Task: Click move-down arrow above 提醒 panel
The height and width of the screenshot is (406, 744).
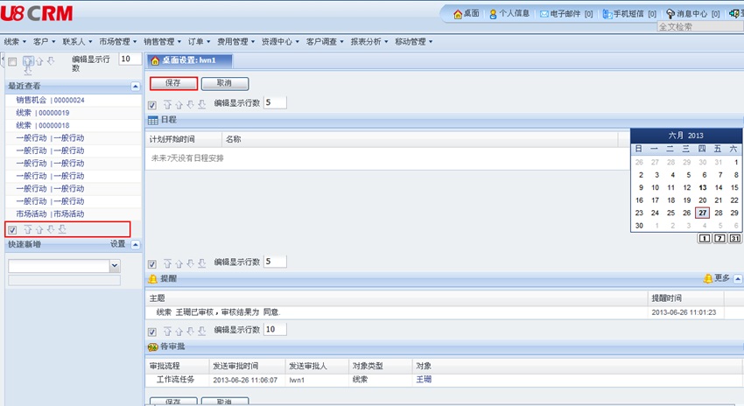Action: pyautogui.click(x=190, y=263)
